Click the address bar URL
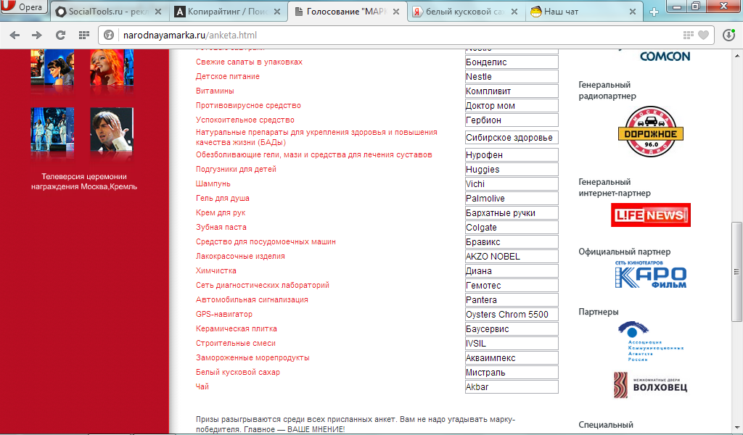 pos(190,35)
